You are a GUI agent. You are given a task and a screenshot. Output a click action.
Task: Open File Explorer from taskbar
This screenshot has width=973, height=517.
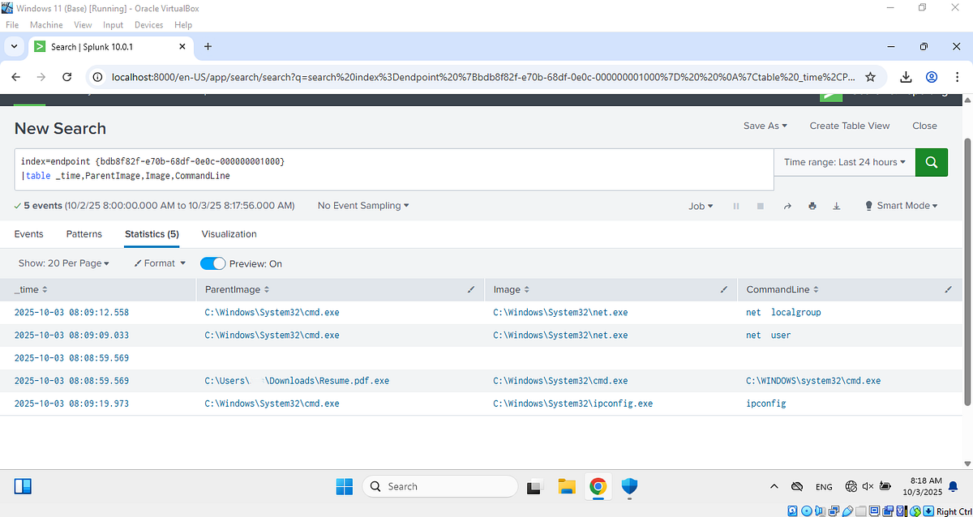tap(567, 486)
